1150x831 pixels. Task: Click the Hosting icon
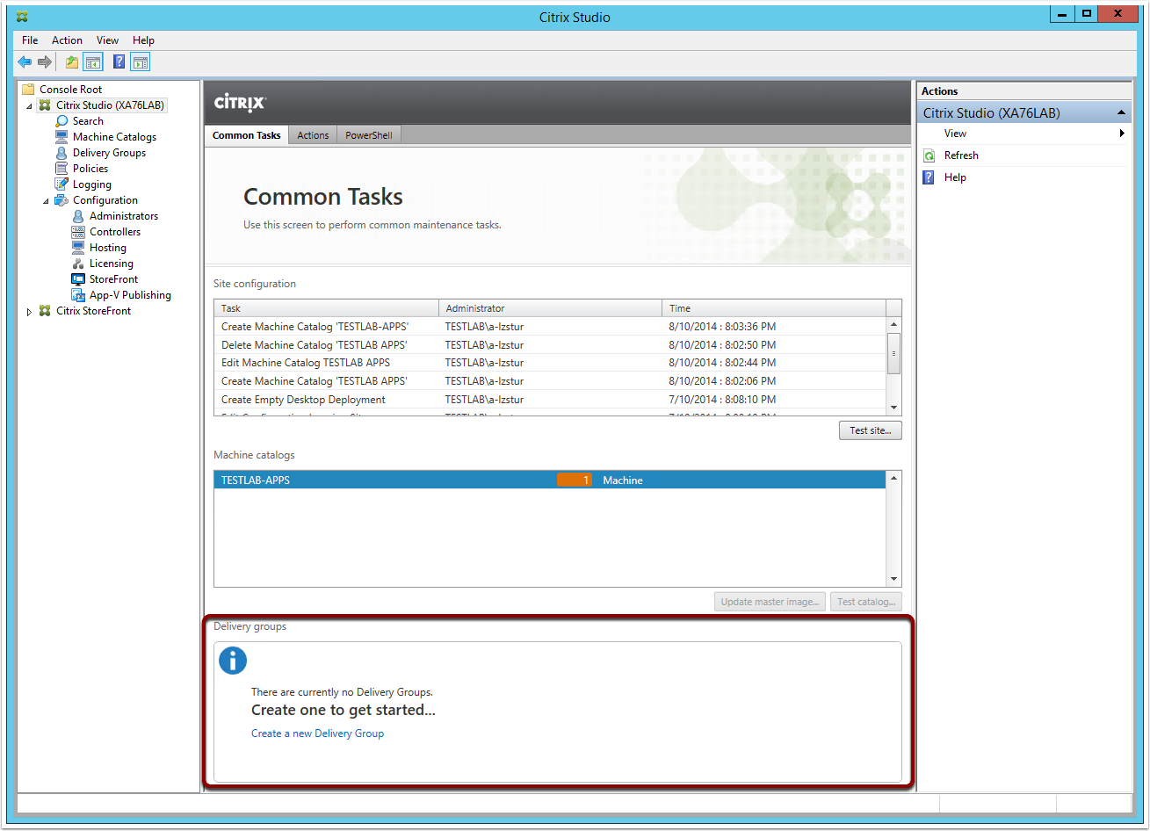pyautogui.click(x=78, y=248)
